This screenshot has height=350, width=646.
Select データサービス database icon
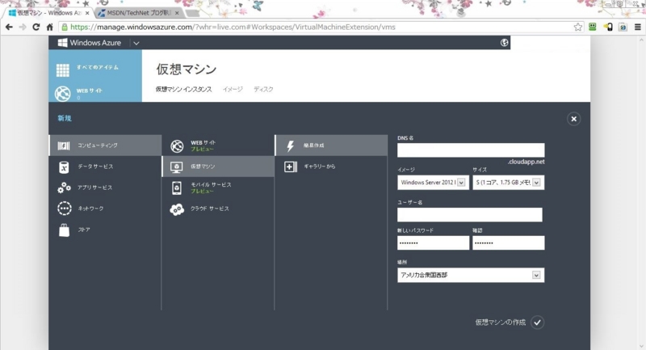[64, 167]
